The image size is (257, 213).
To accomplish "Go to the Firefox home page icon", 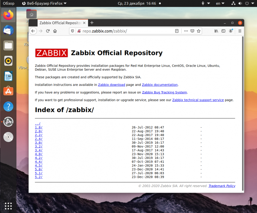I will (x=55, y=31).
